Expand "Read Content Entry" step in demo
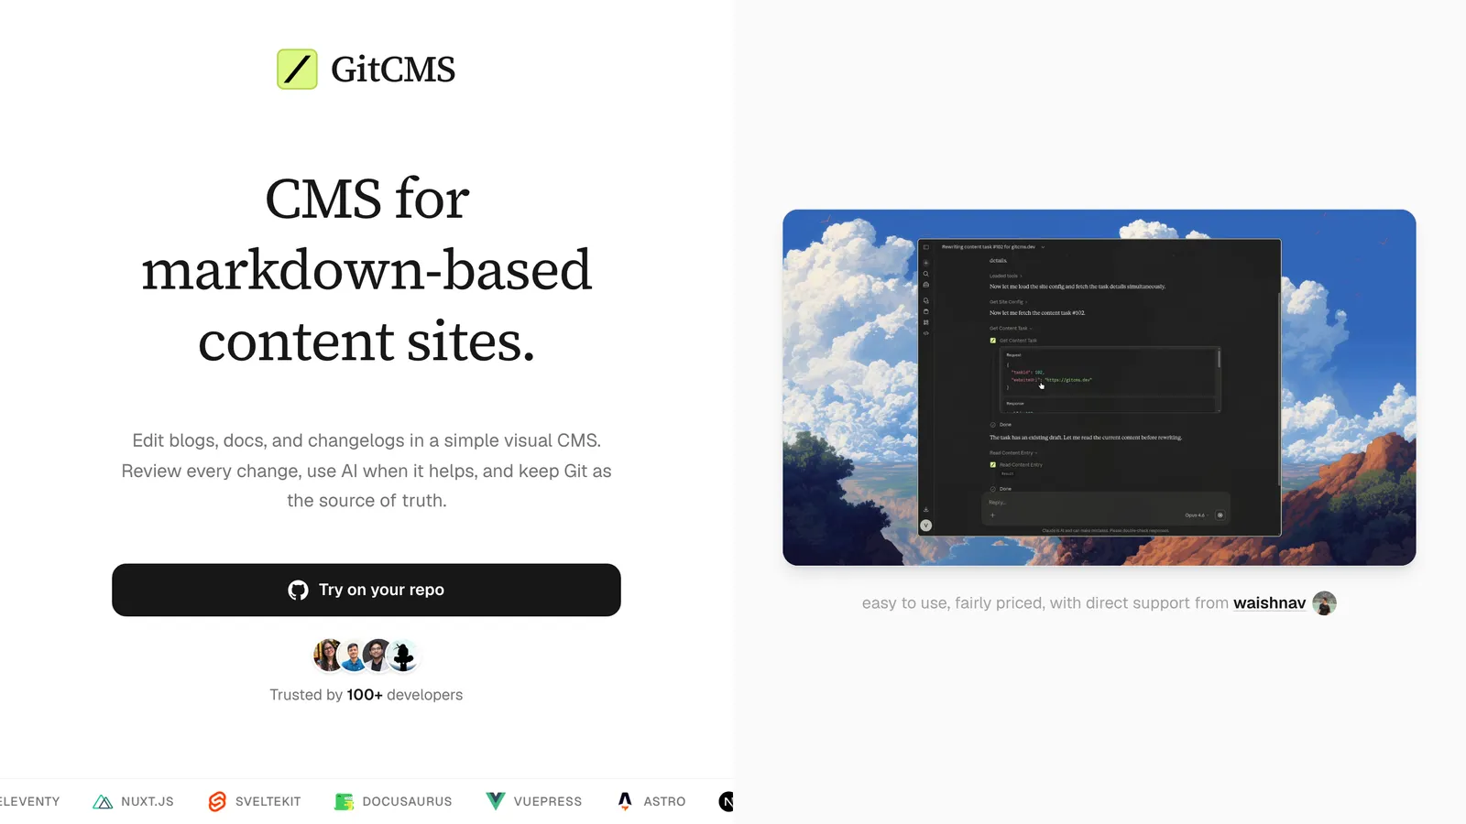The width and height of the screenshot is (1466, 824). [x=1013, y=453]
